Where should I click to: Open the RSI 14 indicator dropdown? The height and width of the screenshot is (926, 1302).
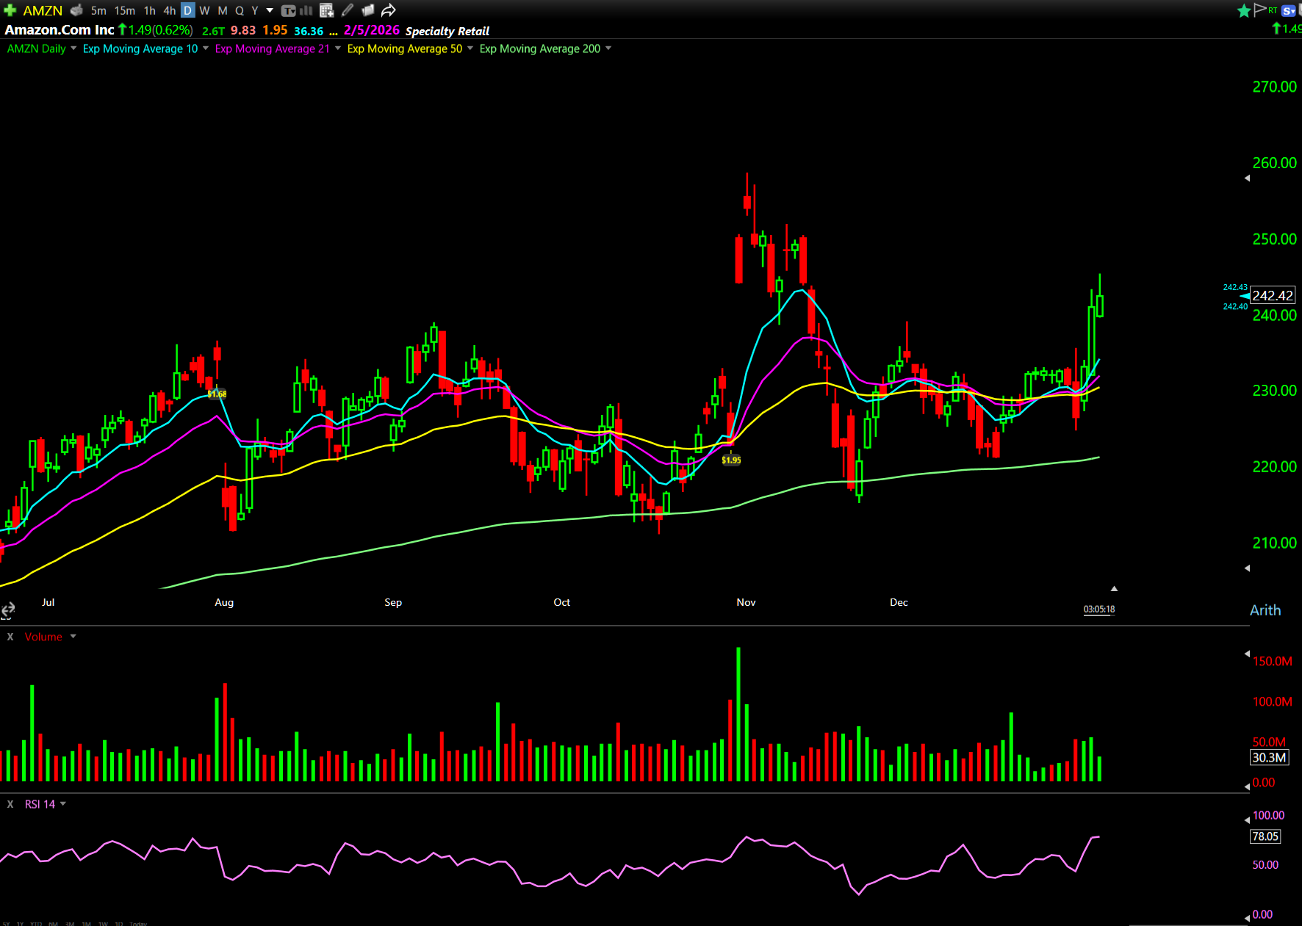(63, 804)
